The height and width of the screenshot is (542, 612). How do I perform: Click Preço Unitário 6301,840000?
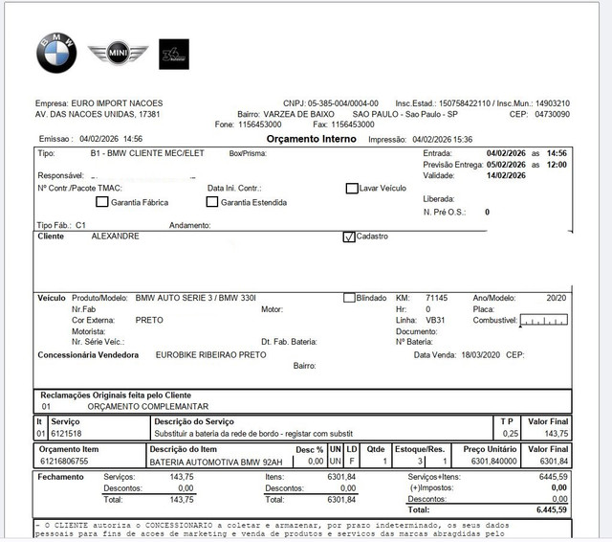coord(493,462)
